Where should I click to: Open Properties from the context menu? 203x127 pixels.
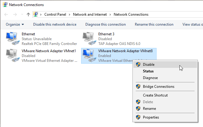pos(165,117)
